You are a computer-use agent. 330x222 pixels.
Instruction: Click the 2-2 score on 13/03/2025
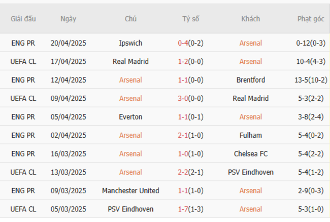pyautogui.click(x=183, y=172)
